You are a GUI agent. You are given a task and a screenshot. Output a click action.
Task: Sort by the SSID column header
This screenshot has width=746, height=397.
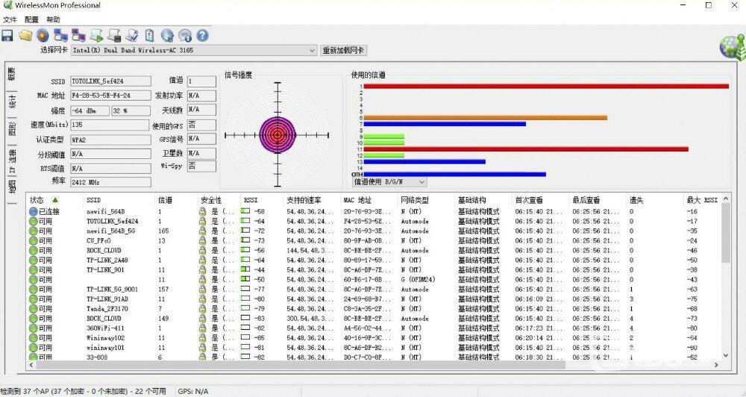click(x=120, y=200)
